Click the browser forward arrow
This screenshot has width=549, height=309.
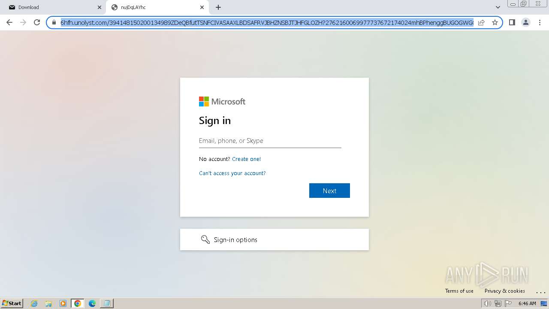[x=23, y=22]
